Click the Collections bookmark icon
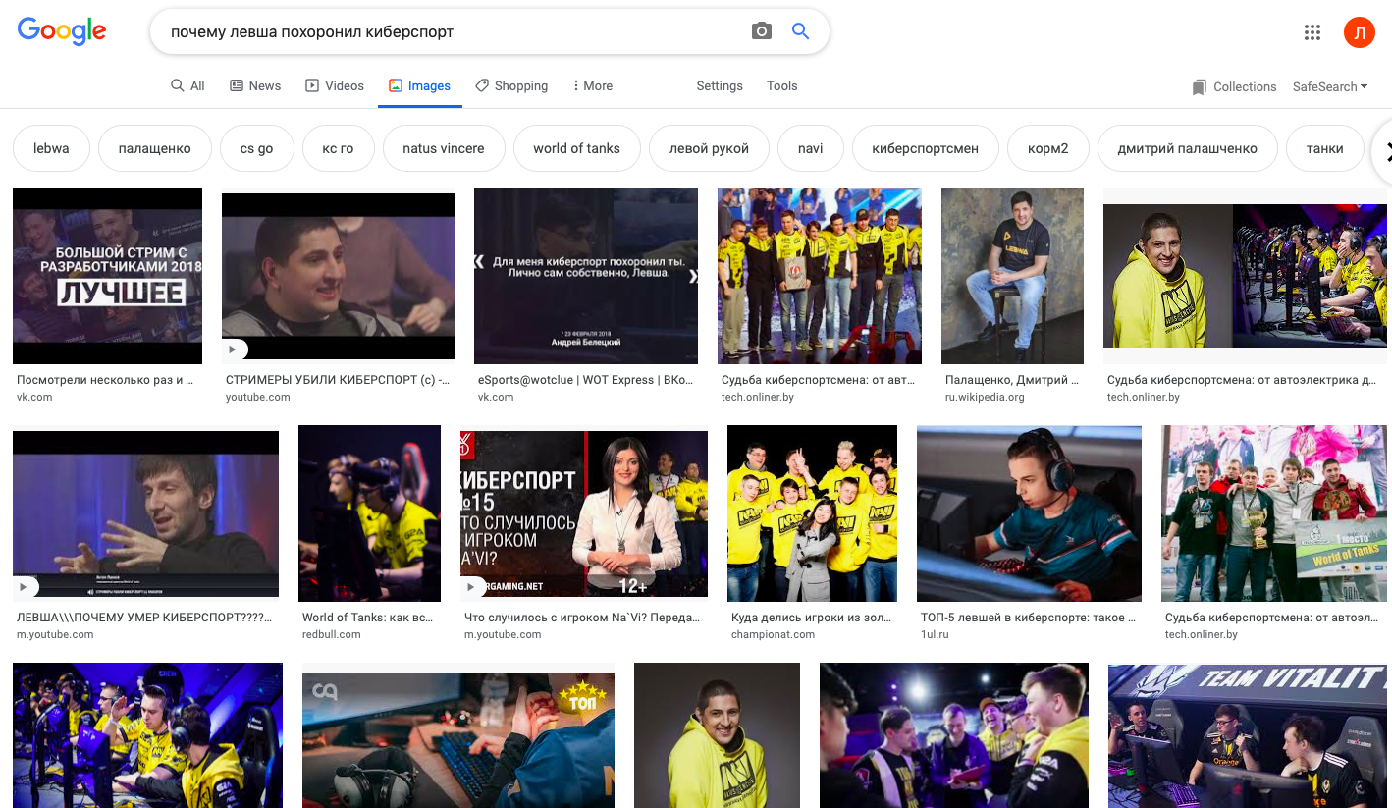 click(x=1199, y=87)
